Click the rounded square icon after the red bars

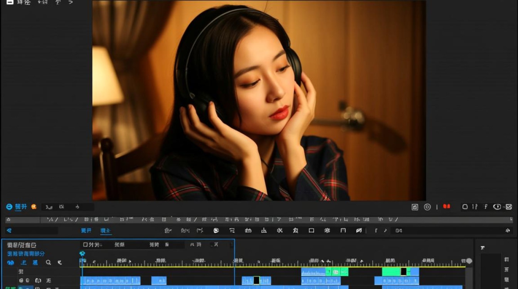pos(465,207)
